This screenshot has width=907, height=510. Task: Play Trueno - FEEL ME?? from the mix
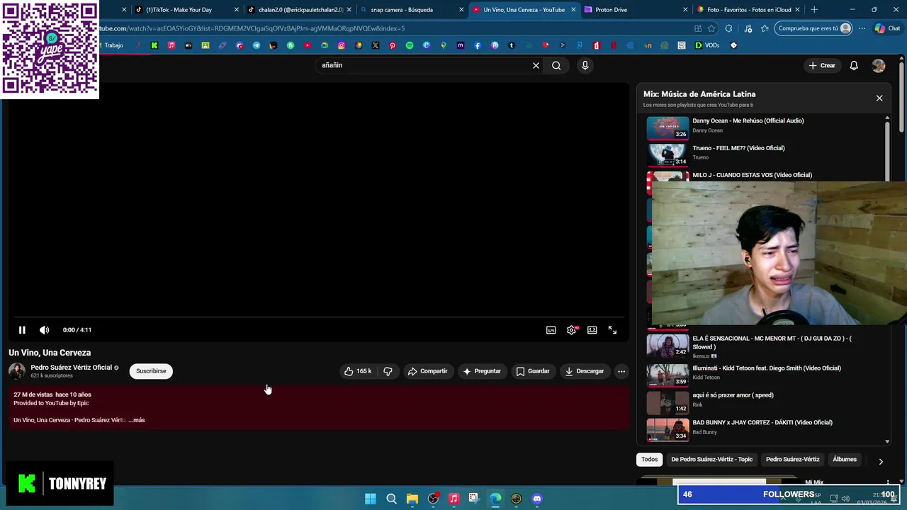tap(764, 154)
